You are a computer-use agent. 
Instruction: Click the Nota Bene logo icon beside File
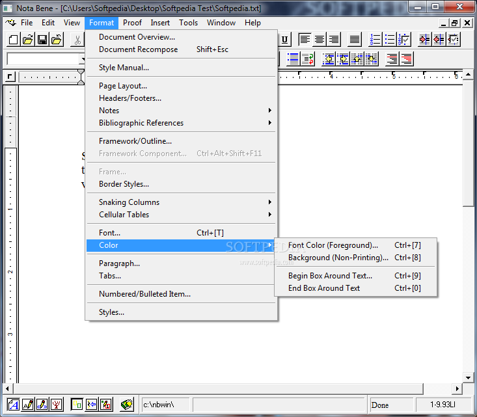tap(10, 23)
